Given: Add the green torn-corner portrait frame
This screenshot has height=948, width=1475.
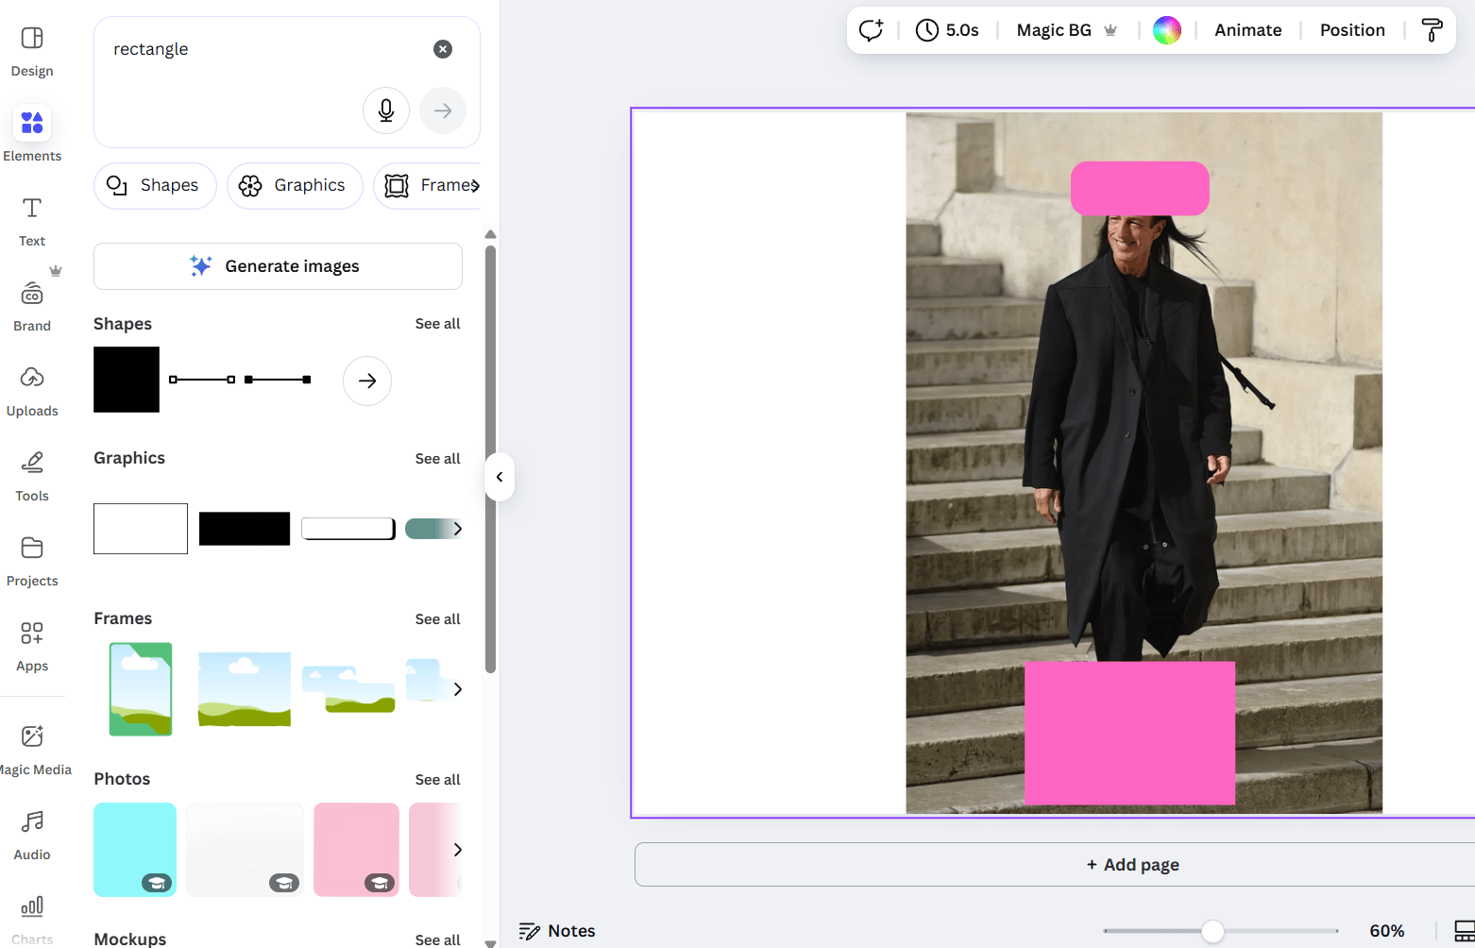Looking at the screenshot, I should (x=141, y=689).
